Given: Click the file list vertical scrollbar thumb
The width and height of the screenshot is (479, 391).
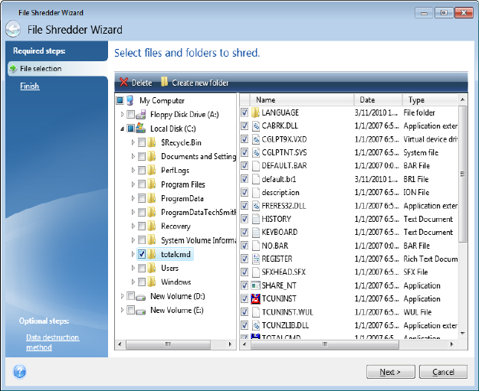Looking at the screenshot, I should tap(462, 174).
